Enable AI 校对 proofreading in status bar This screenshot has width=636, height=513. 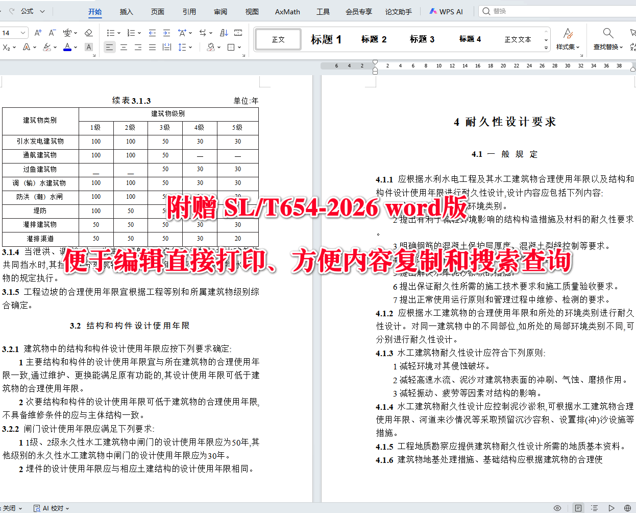[x=48, y=508]
